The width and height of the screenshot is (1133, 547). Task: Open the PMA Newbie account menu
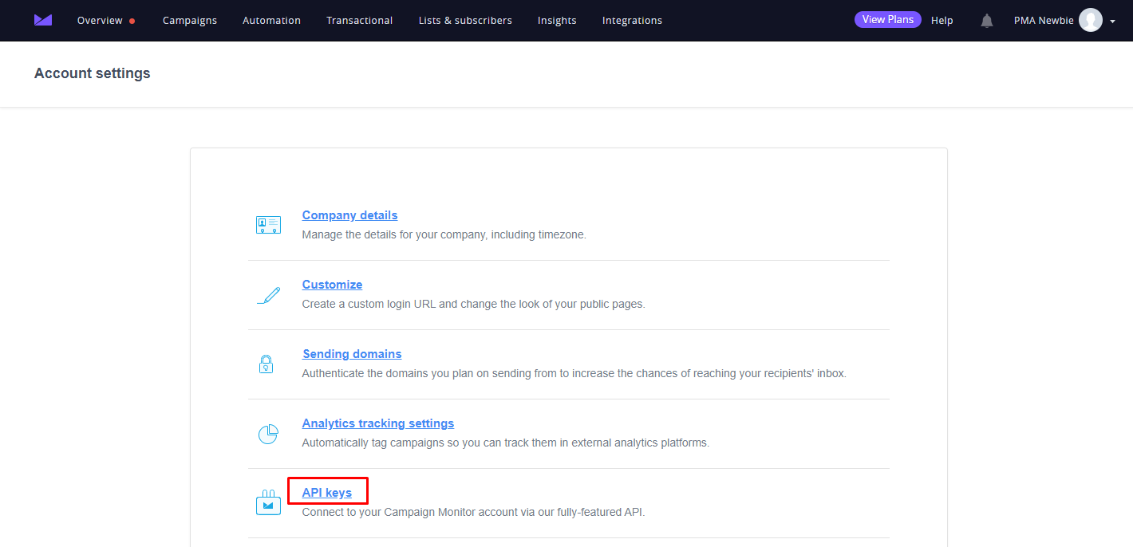tap(1043, 21)
